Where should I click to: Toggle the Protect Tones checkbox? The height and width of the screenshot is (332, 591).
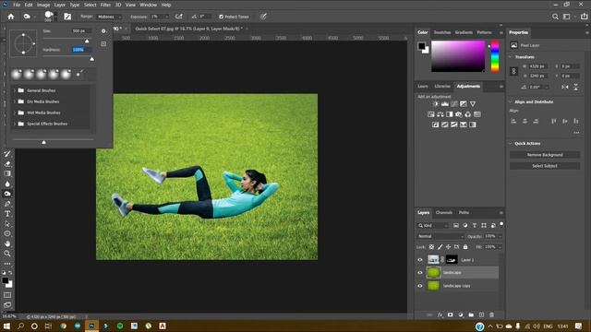click(x=222, y=17)
